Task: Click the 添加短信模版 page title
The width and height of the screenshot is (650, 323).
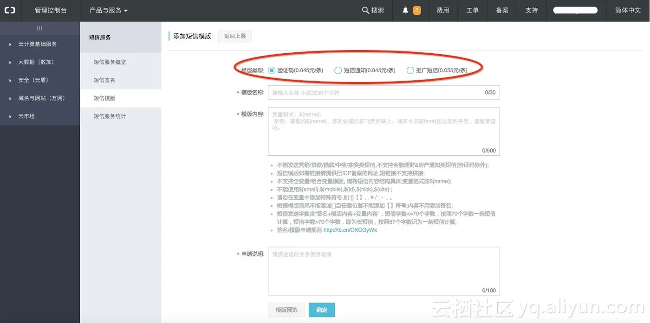Action: click(x=192, y=36)
